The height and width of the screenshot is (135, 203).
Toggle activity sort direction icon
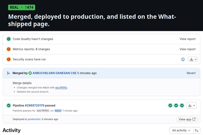coord(197,130)
